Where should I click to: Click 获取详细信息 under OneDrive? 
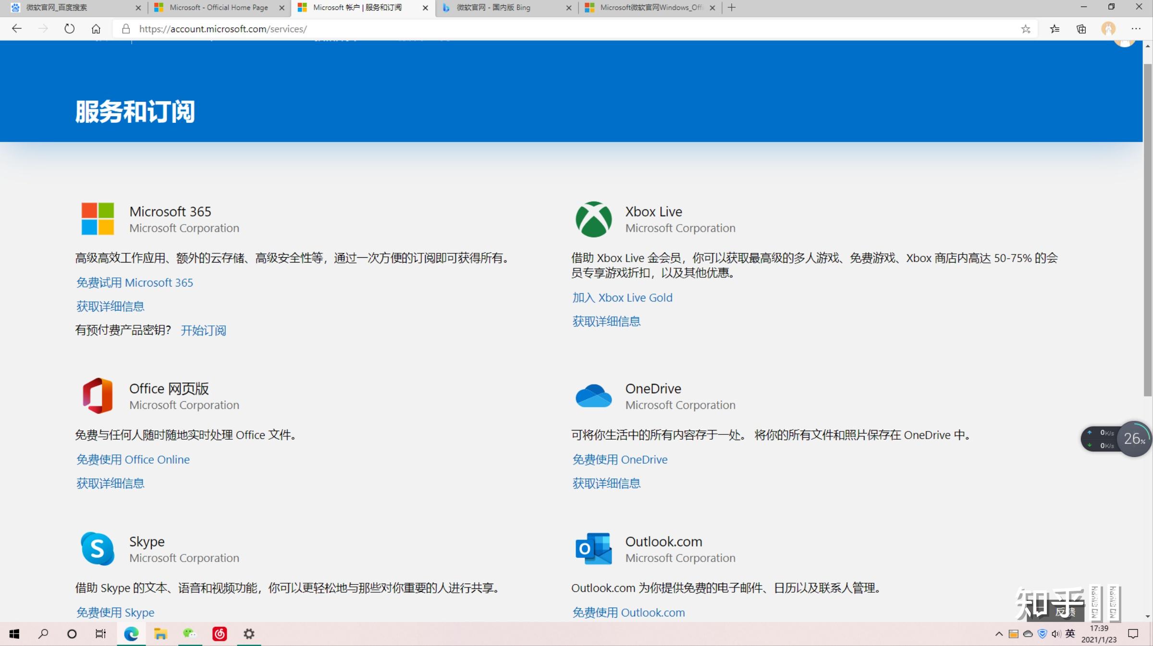coord(606,484)
